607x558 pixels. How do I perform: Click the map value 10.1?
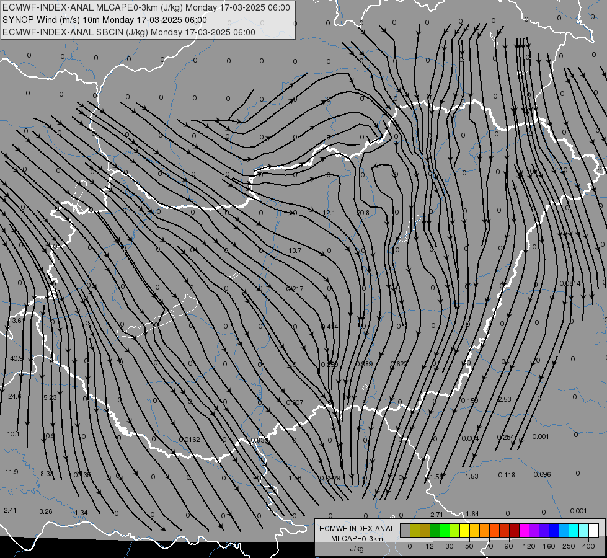point(13,434)
